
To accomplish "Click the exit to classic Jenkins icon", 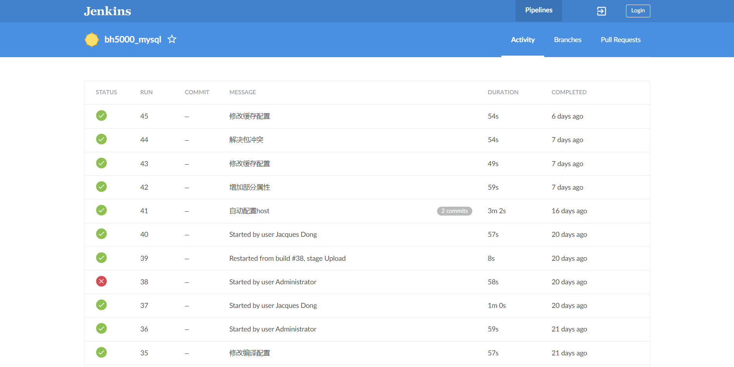I will pos(601,11).
